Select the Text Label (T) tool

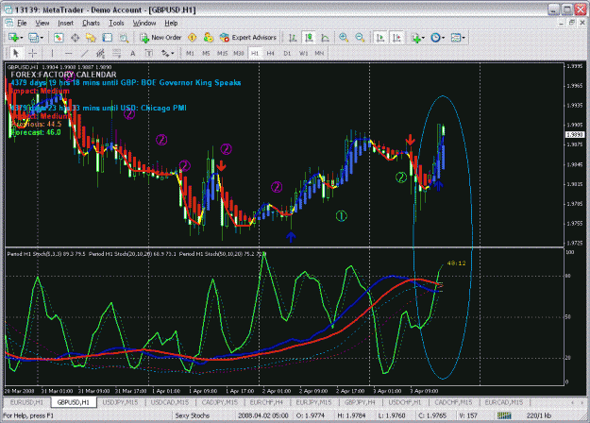point(149,54)
